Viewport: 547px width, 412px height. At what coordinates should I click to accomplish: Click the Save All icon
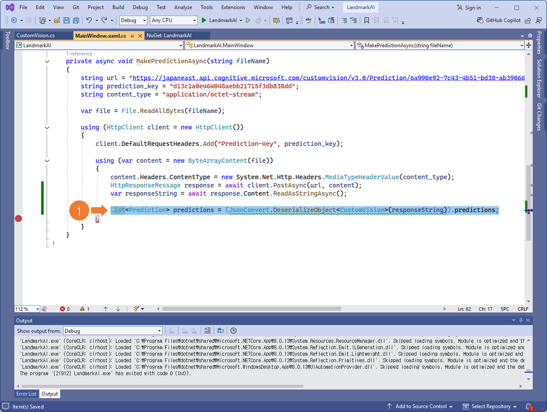pos(76,21)
